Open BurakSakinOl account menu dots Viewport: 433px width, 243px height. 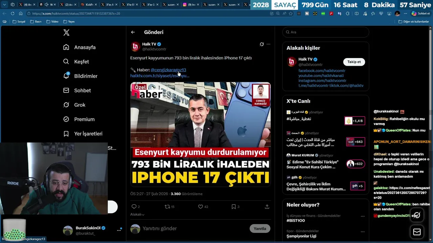coord(119,230)
